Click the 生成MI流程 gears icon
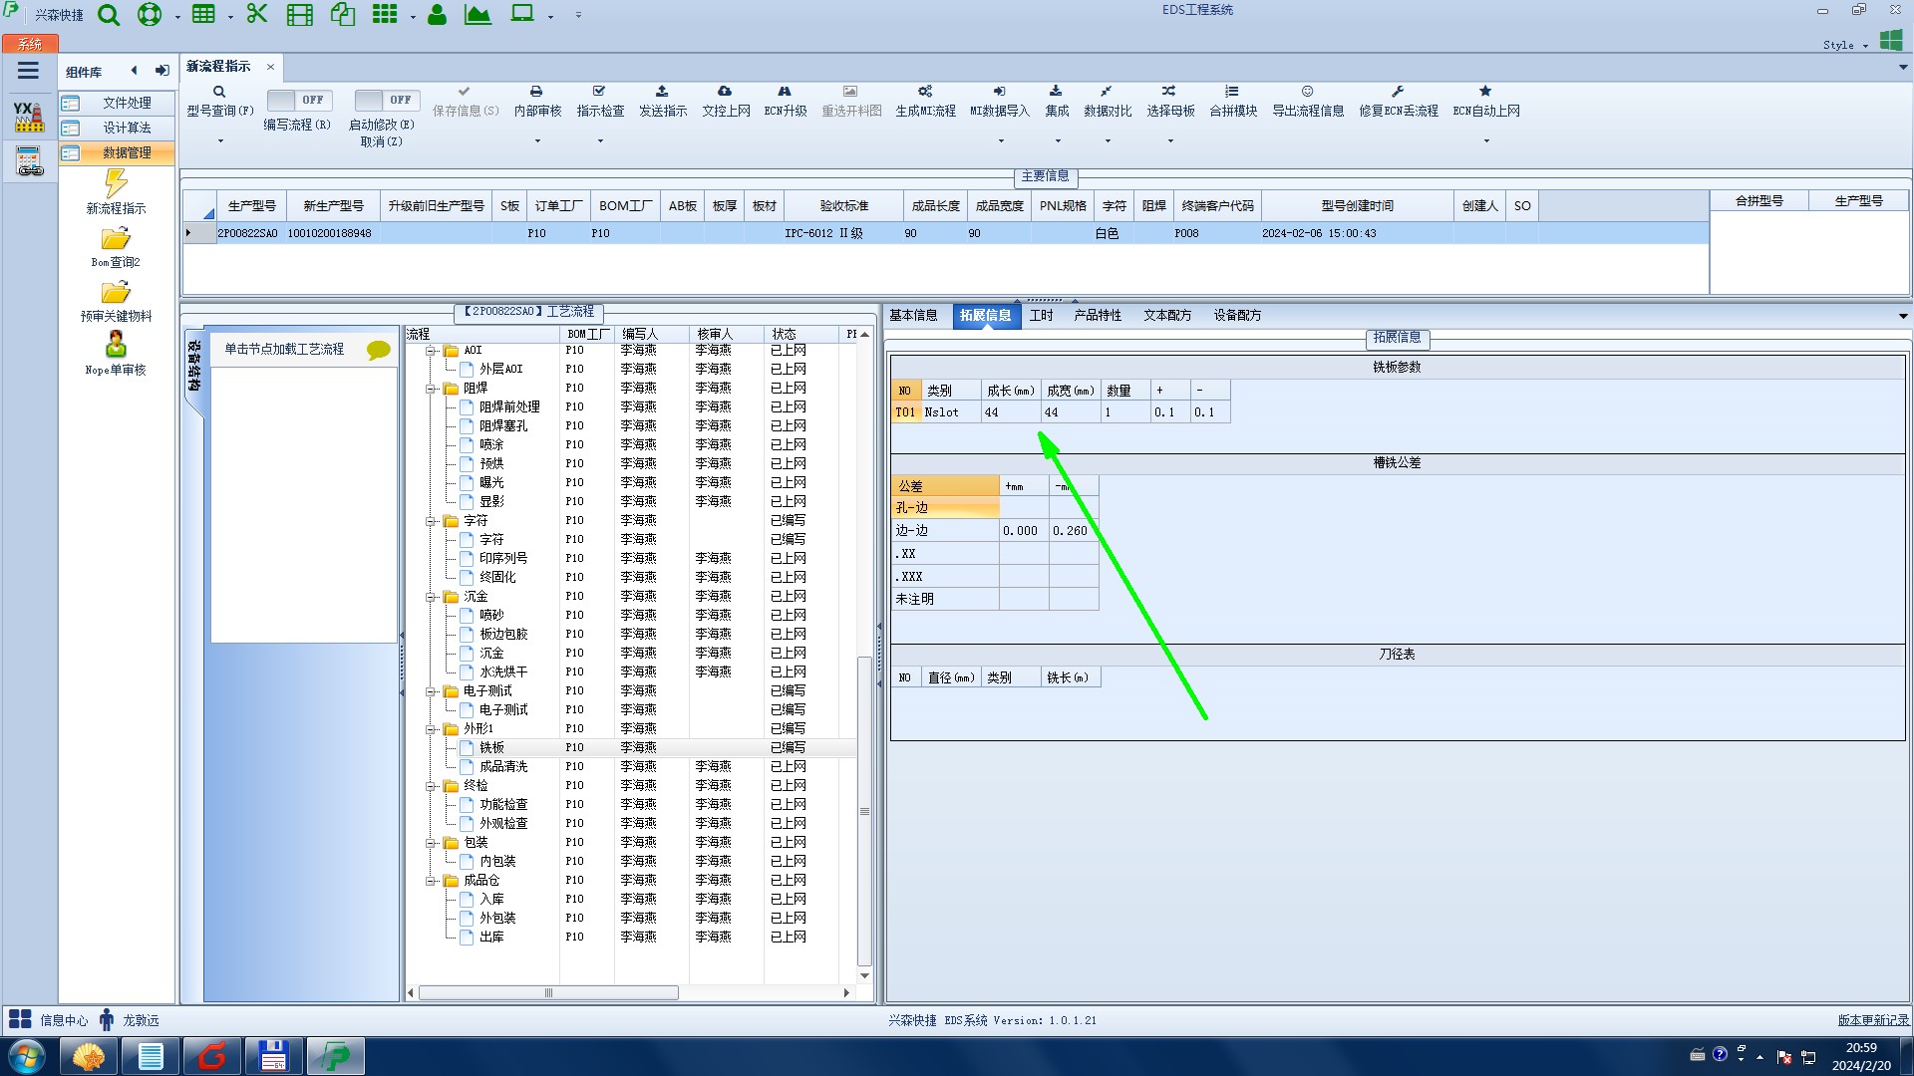This screenshot has height=1076, width=1914. [925, 92]
